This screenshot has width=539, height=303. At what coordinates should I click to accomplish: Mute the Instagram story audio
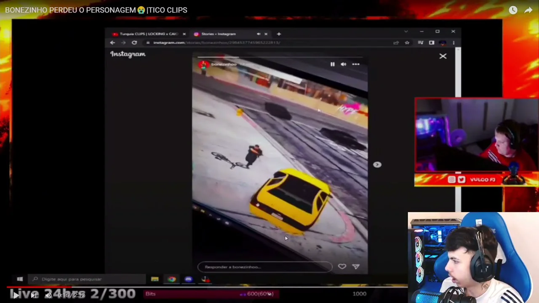click(x=344, y=64)
